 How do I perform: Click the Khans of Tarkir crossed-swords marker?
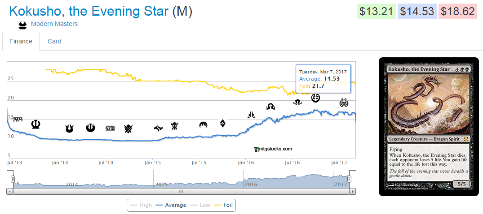pos(128,129)
